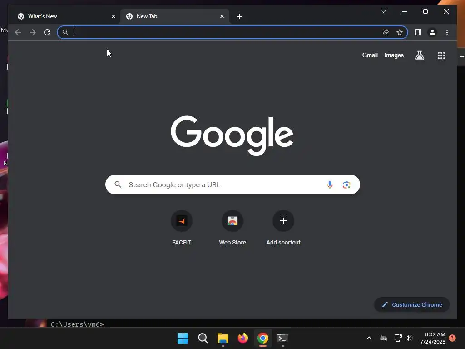465x349 pixels.
Task: Open the Chrome profile avatar menu
Action: pos(432,32)
